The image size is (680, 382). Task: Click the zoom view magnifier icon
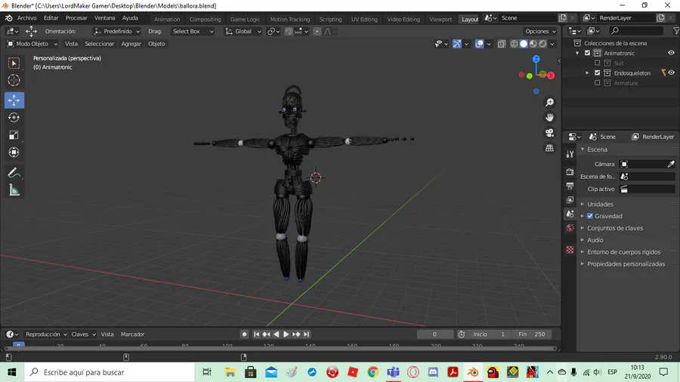[x=549, y=103]
